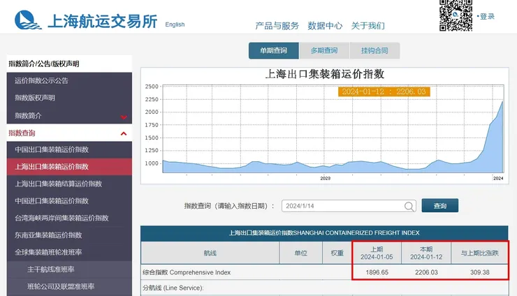The image size is (517, 296).
Task: Switch to 多期查询 tab
Action: point(324,51)
